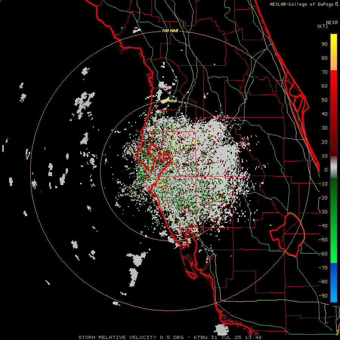The height and width of the screenshot is (340, 340).
Task: Click the green segment of the color bar
Action: pos(334,220)
